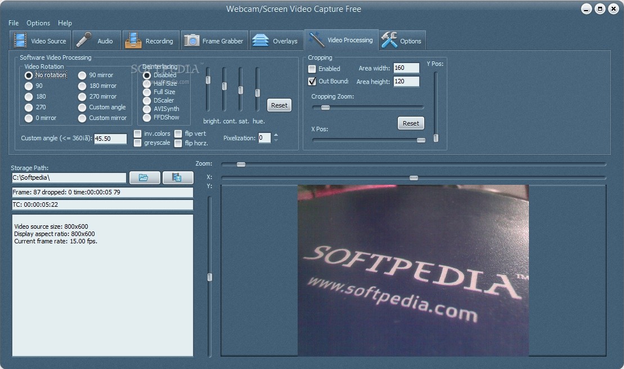Increase Pixelization with up arrow

tap(276, 135)
